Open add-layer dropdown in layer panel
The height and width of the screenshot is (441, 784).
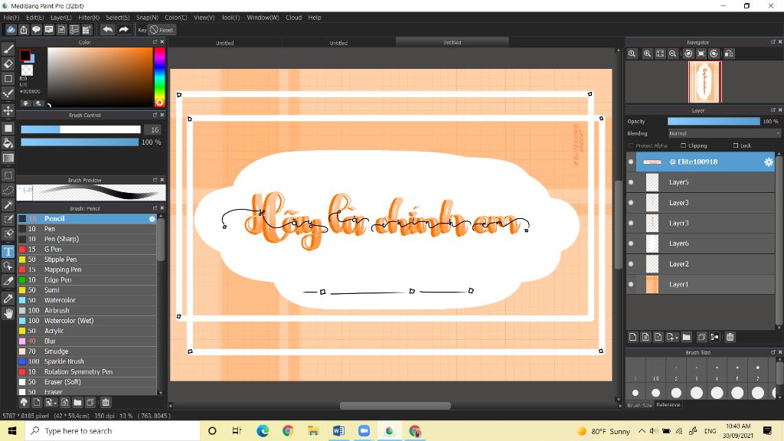click(672, 337)
